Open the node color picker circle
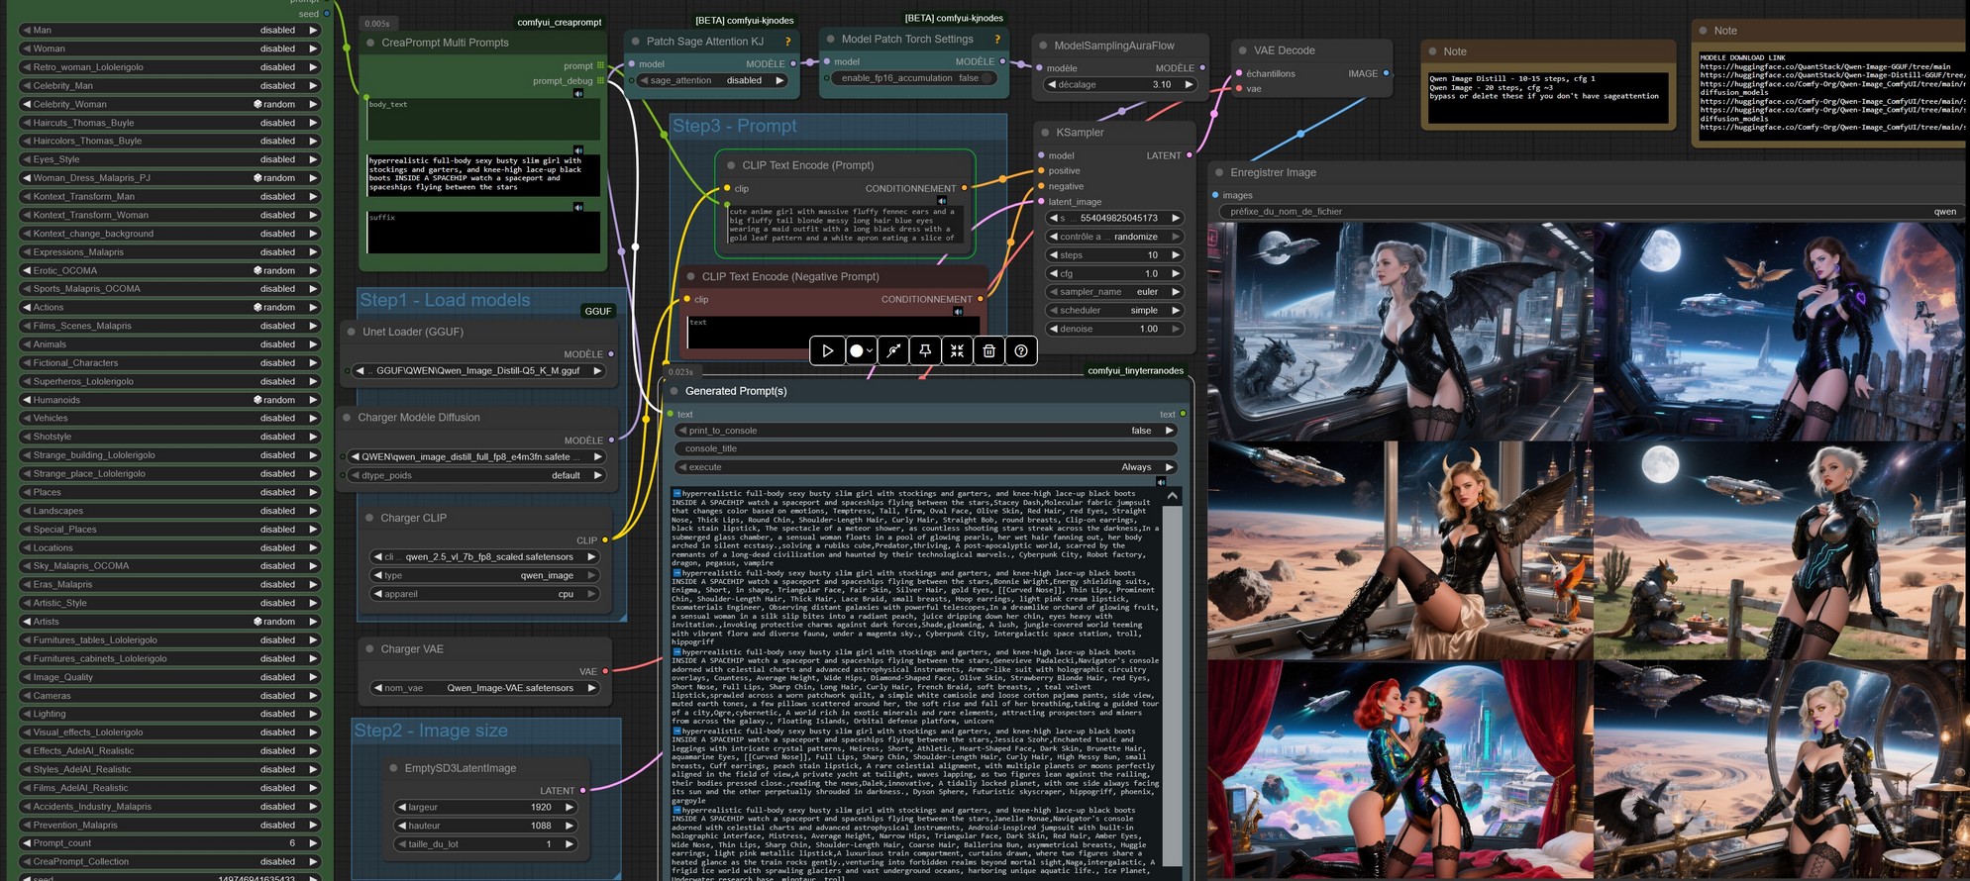Screen dimensions: 1970x881 pos(858,350)
